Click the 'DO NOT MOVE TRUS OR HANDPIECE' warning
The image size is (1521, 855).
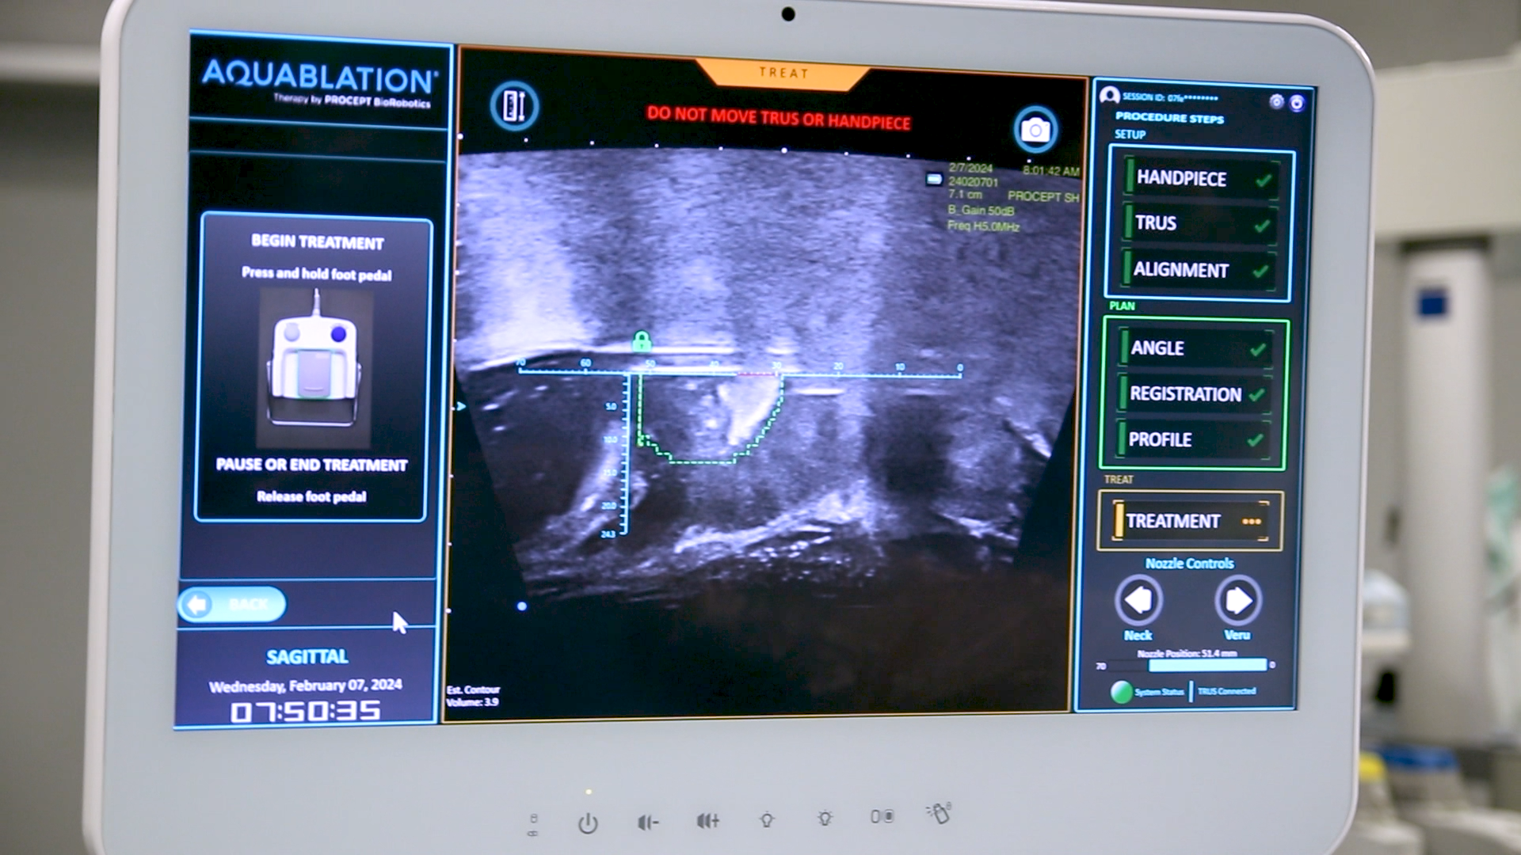click(779, 118)
